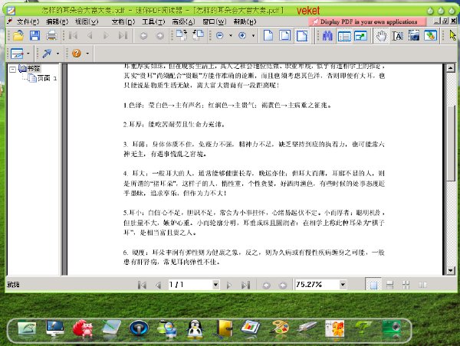Open the red squirrel app in dock
Viewport: 460px width, 346px height.
point(83,328)
